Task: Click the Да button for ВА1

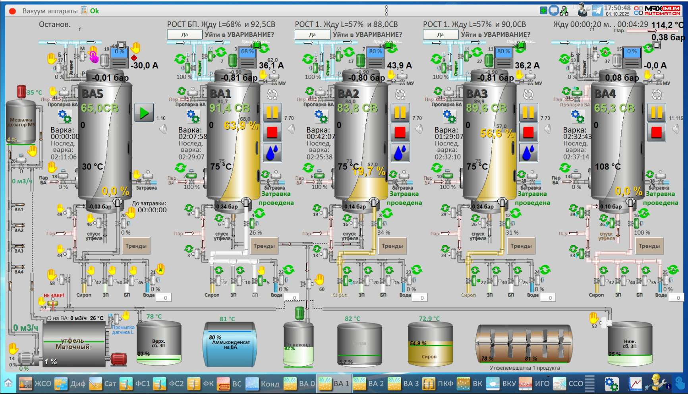Action: pos(184,35)
